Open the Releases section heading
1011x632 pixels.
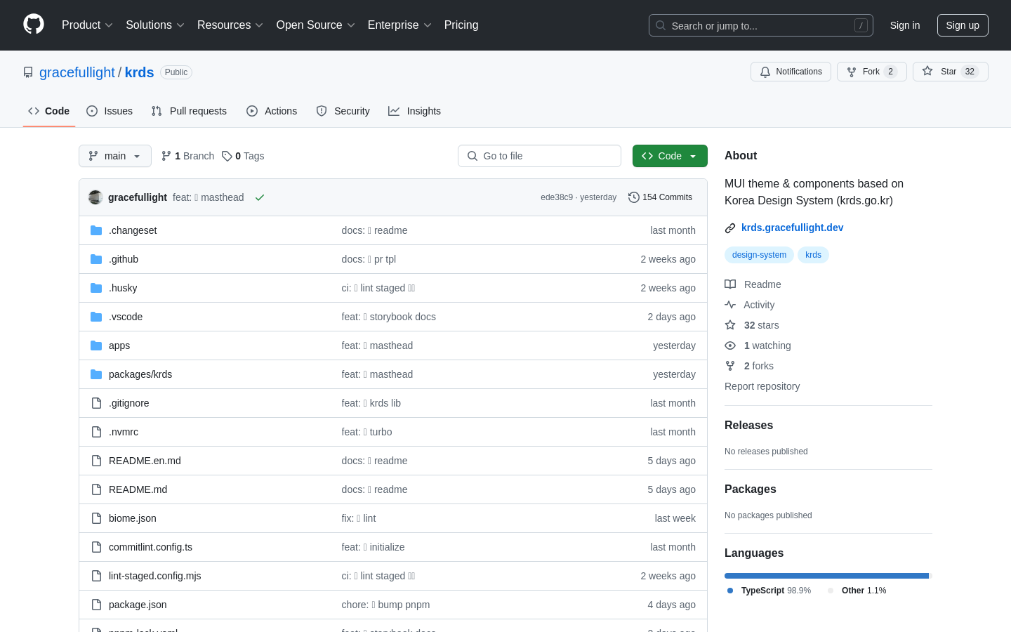tap(748, 426)
